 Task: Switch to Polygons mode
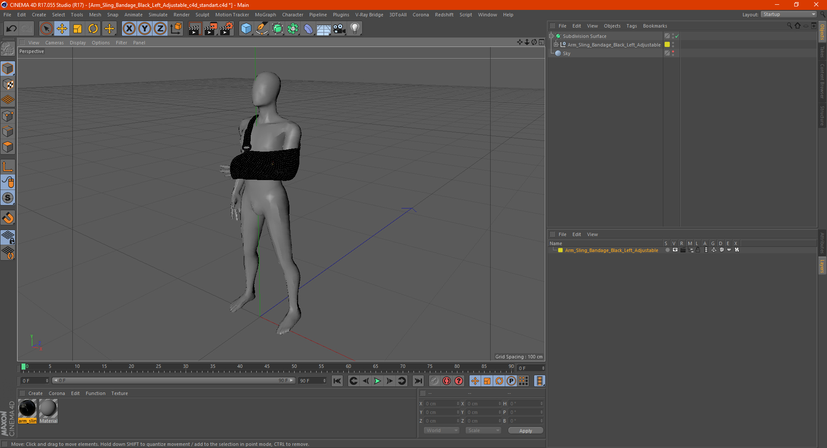pos(8,147)
